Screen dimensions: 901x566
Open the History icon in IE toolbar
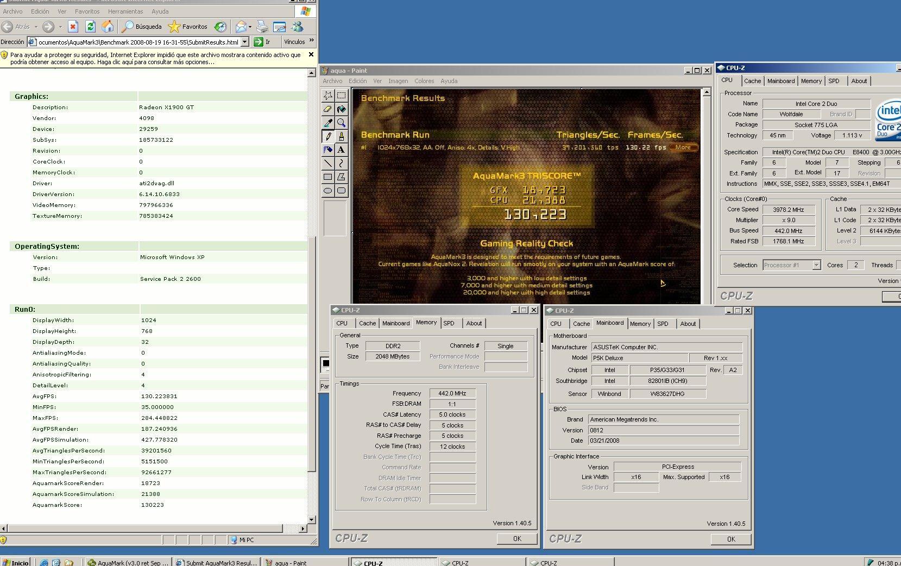tap(220, 26)
